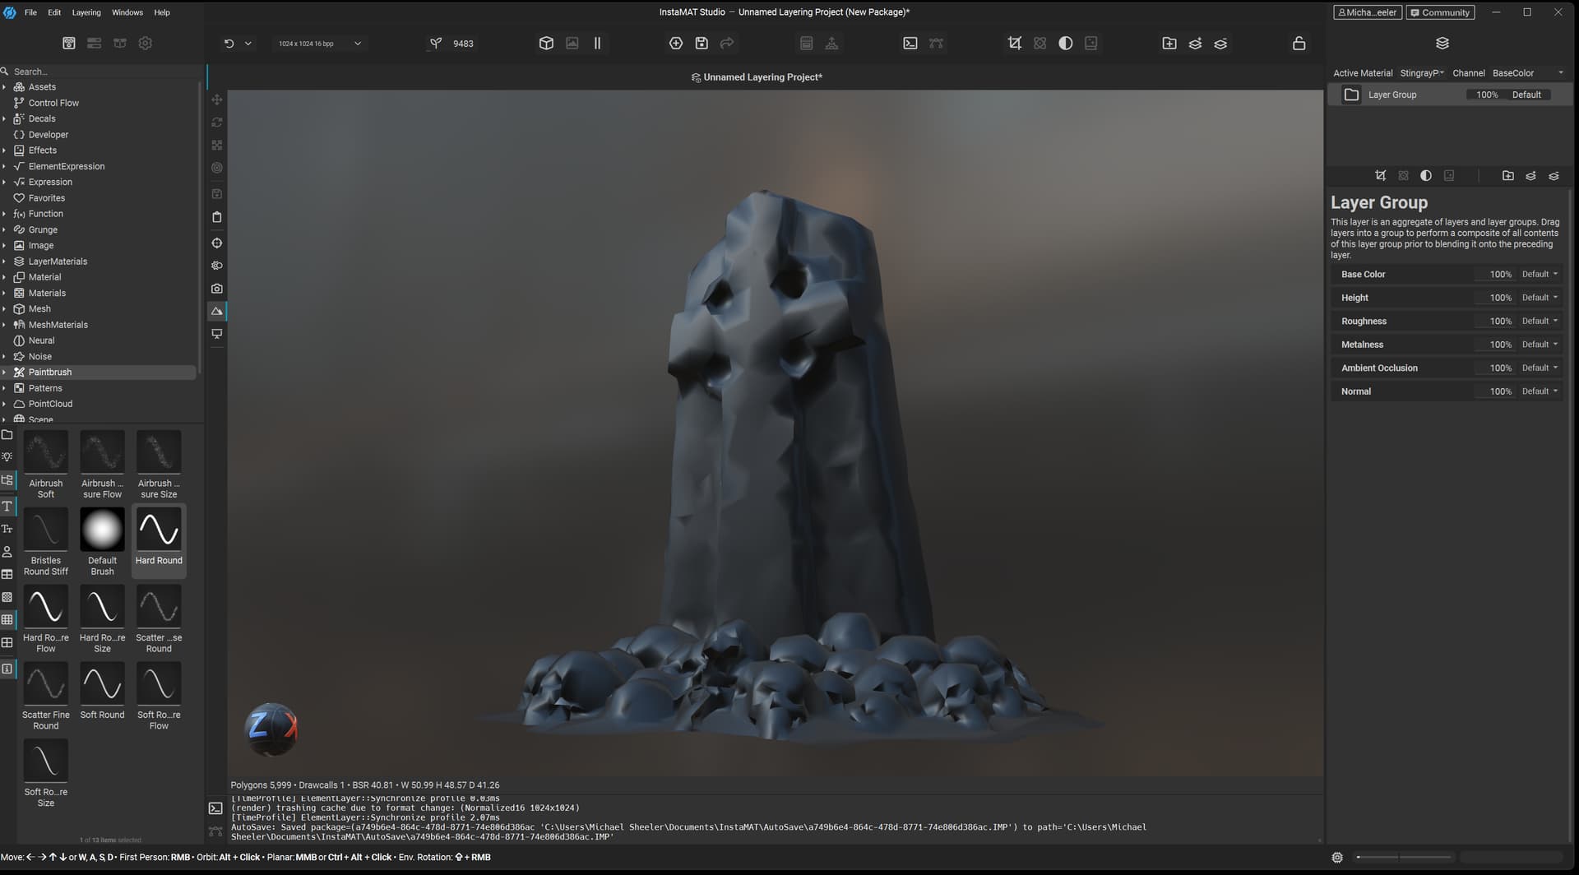Image resolution: width=1579 pixels, height=875 pixels.
Task: Toggle the half-circle contrast icon in top toolbar
Action: [1066, 44]
